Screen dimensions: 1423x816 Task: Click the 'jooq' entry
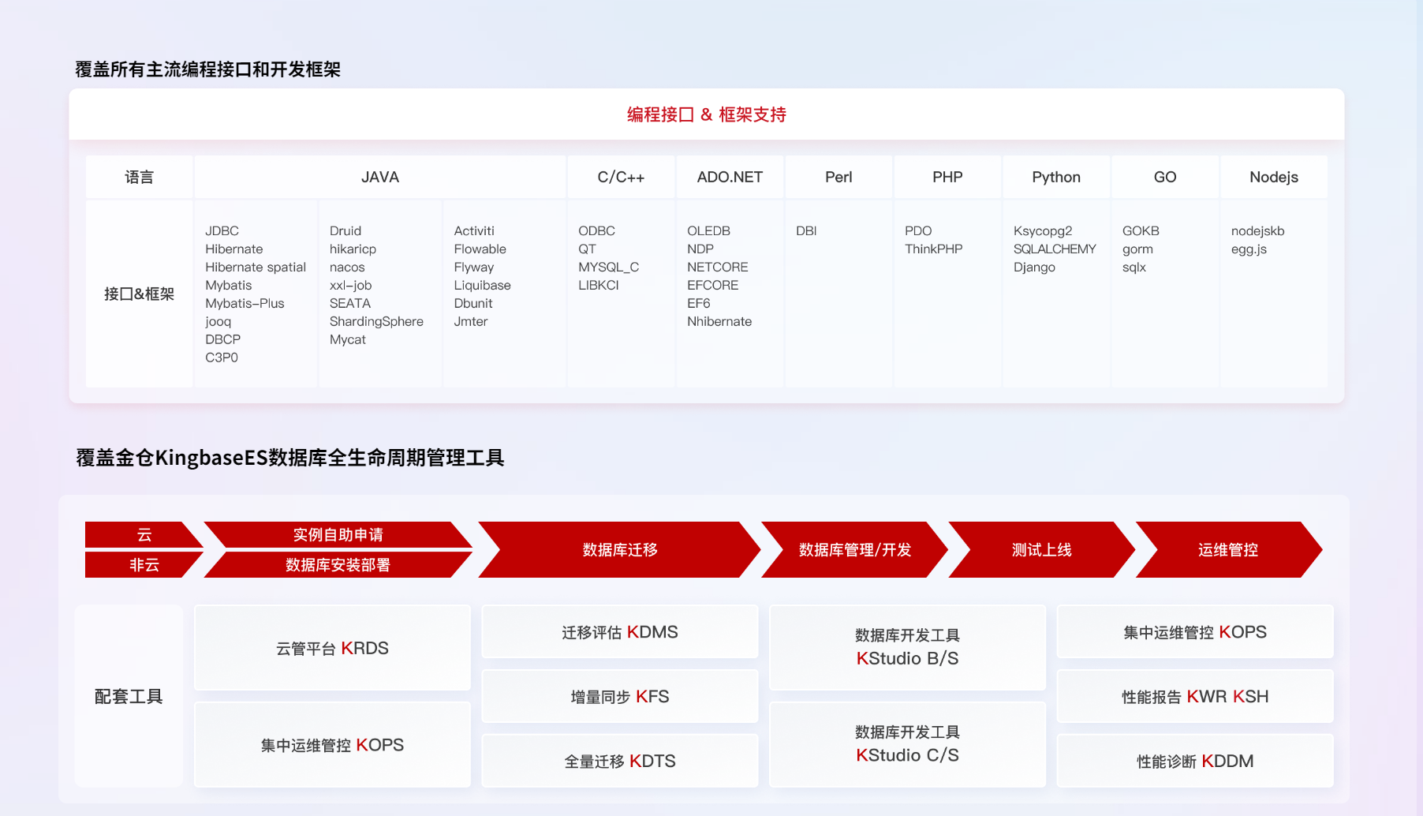[218, 321]
